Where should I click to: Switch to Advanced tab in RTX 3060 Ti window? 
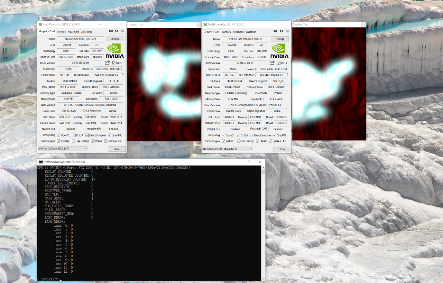coord(238,32)
